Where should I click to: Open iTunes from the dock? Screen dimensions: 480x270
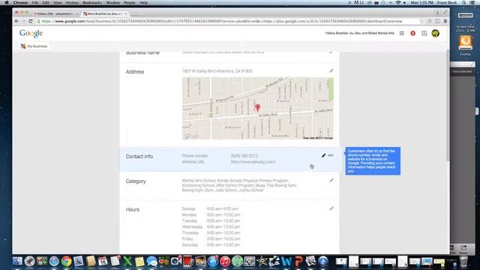click(225, 261)
